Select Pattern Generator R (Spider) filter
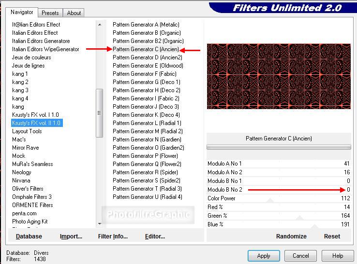357x264 pixels. pos(144,172)
